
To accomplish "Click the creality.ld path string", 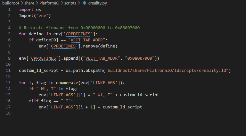I will (x=167, y=71).
